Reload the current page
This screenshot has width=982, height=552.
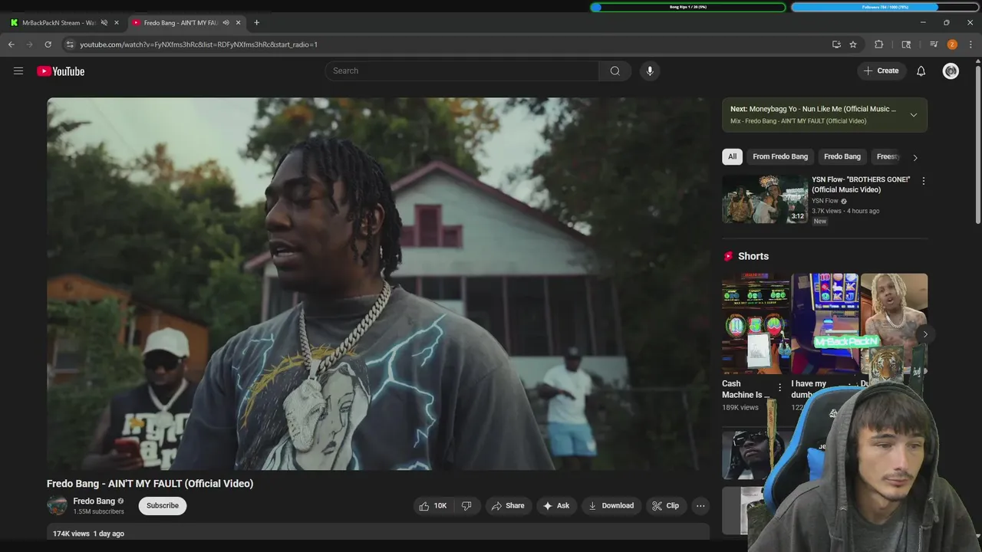[x=48, y=44]
